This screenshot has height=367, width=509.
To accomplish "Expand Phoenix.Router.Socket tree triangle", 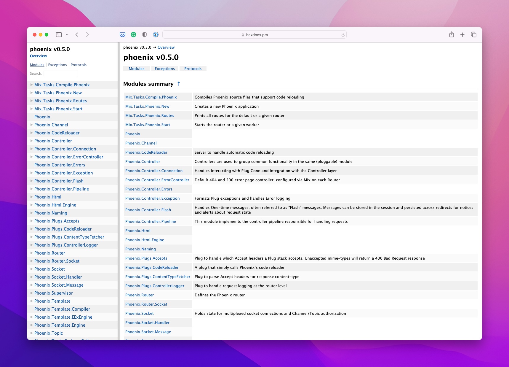I will (31, 261).
